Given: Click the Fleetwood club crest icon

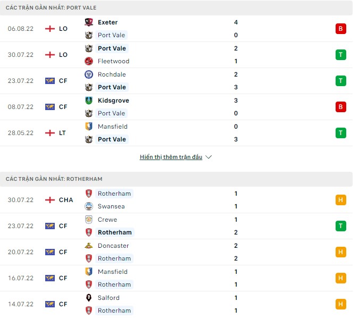Looking at the screenshot, I should [x=89, y=61].
